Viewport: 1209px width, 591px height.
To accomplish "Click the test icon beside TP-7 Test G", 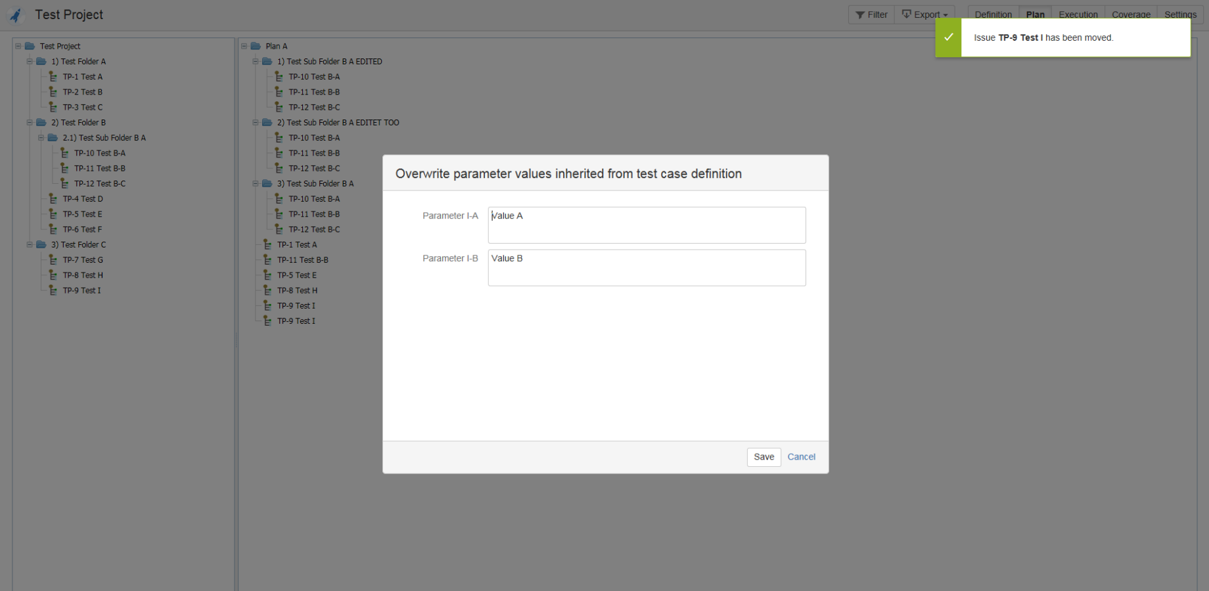I will [53, 260].
